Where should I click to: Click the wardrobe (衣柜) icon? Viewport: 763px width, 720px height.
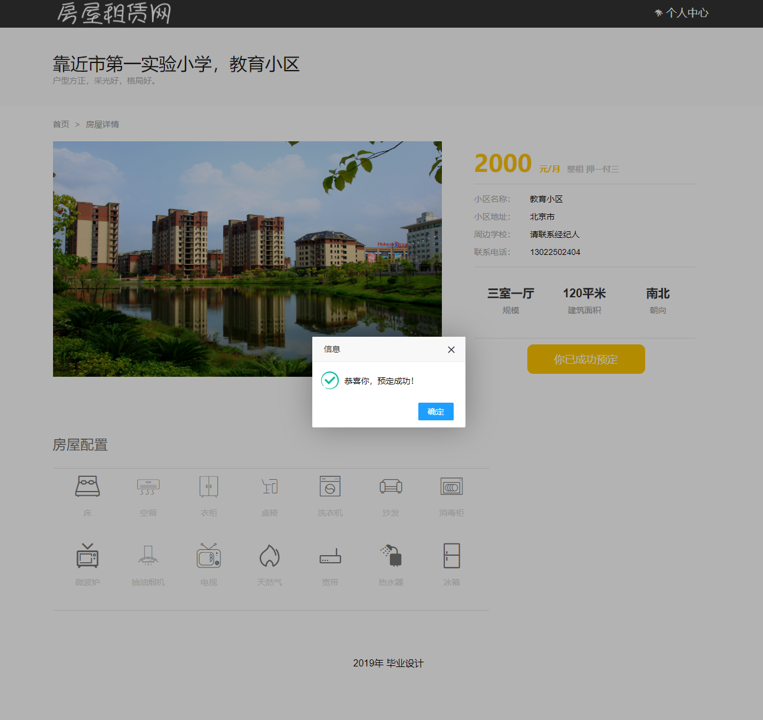click(209, 486)
